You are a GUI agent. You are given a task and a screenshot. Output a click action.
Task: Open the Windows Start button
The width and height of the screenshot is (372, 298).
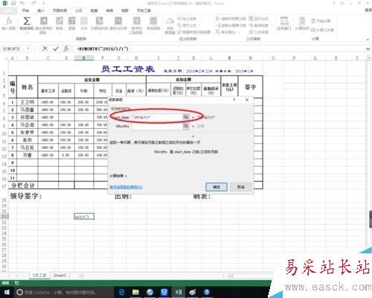tap(7, 293)
